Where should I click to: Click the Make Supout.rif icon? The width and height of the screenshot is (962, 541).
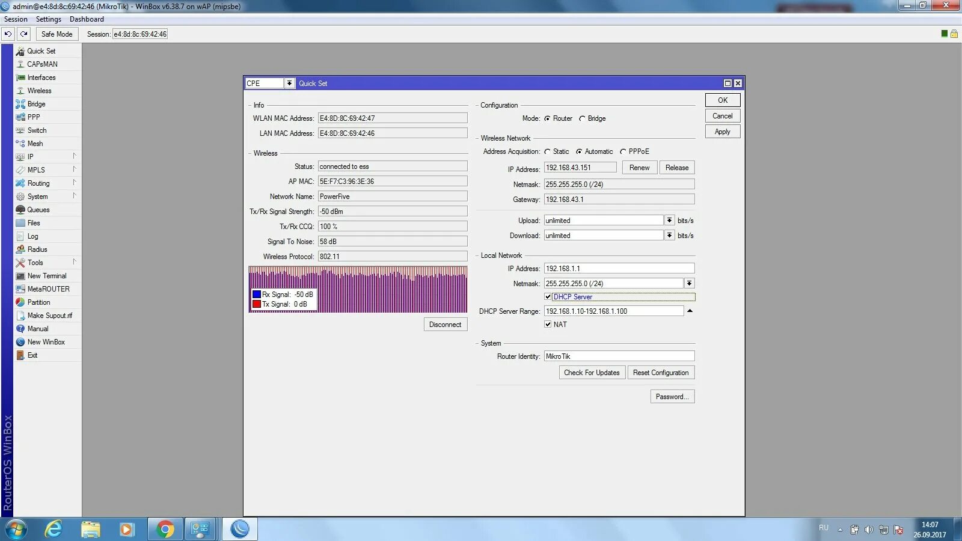click(x=20, y=316)
